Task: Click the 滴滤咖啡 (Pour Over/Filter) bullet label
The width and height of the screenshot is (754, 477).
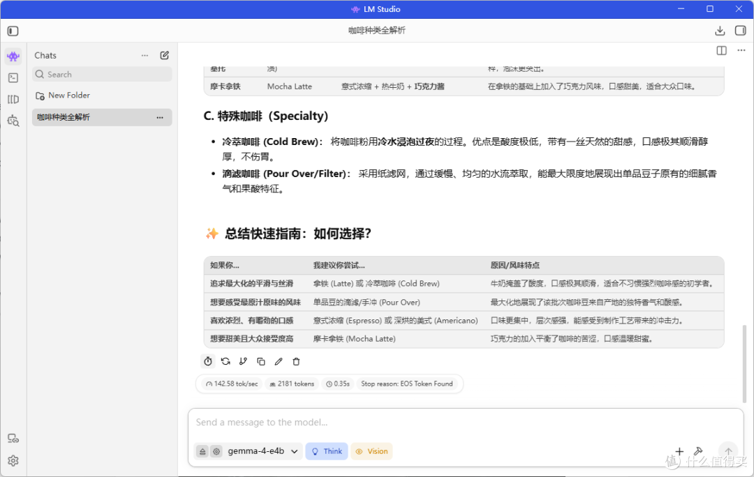Action: point(287,174)
